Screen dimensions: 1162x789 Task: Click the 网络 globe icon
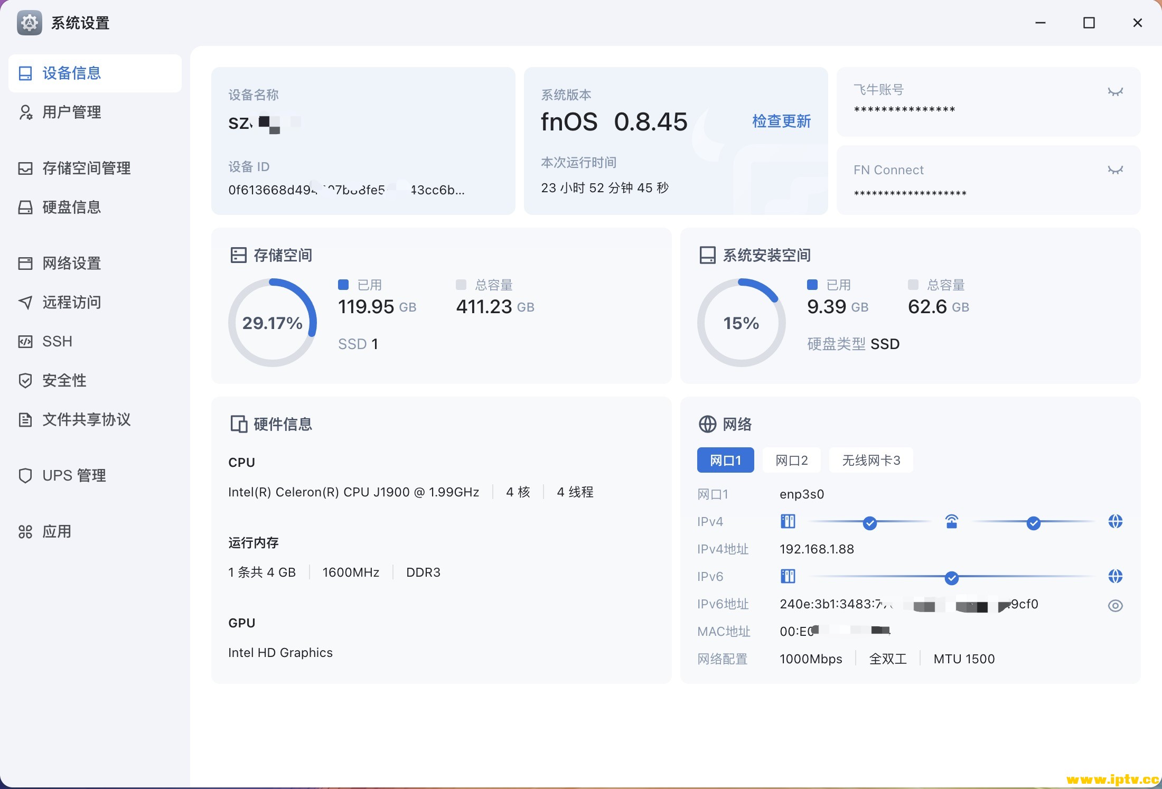click(x=707, y=424)
